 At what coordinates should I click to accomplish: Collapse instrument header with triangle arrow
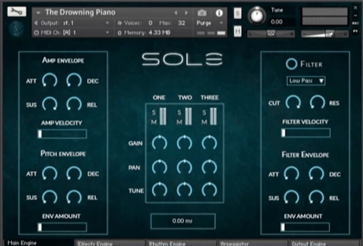(x=39, y=12)
